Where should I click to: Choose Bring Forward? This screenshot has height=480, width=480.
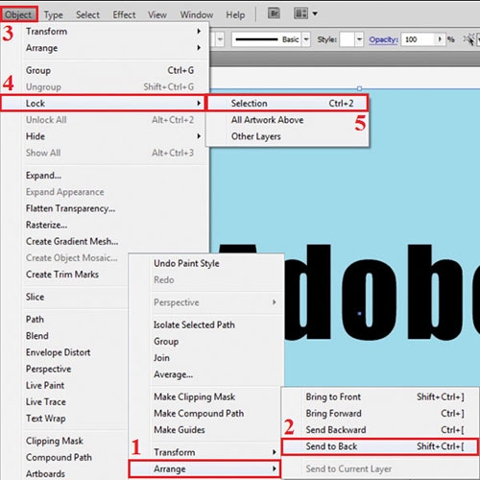click(x=381, y=414)
